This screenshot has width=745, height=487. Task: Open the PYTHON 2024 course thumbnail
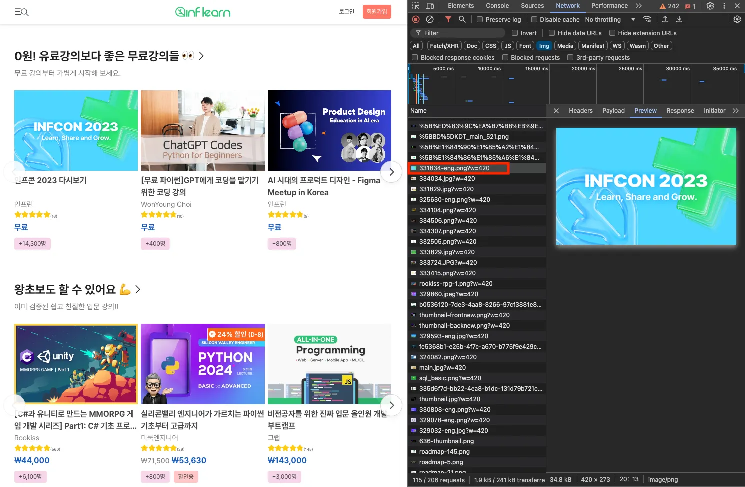coord(203,364)
